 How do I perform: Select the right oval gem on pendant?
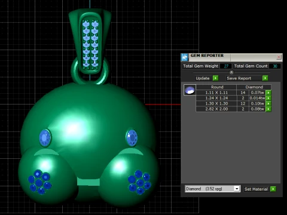click(x=132, y=137)
